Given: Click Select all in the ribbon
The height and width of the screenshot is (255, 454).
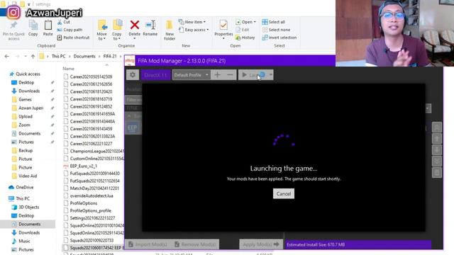Looking at the screenshot, I should click(274, 22).
